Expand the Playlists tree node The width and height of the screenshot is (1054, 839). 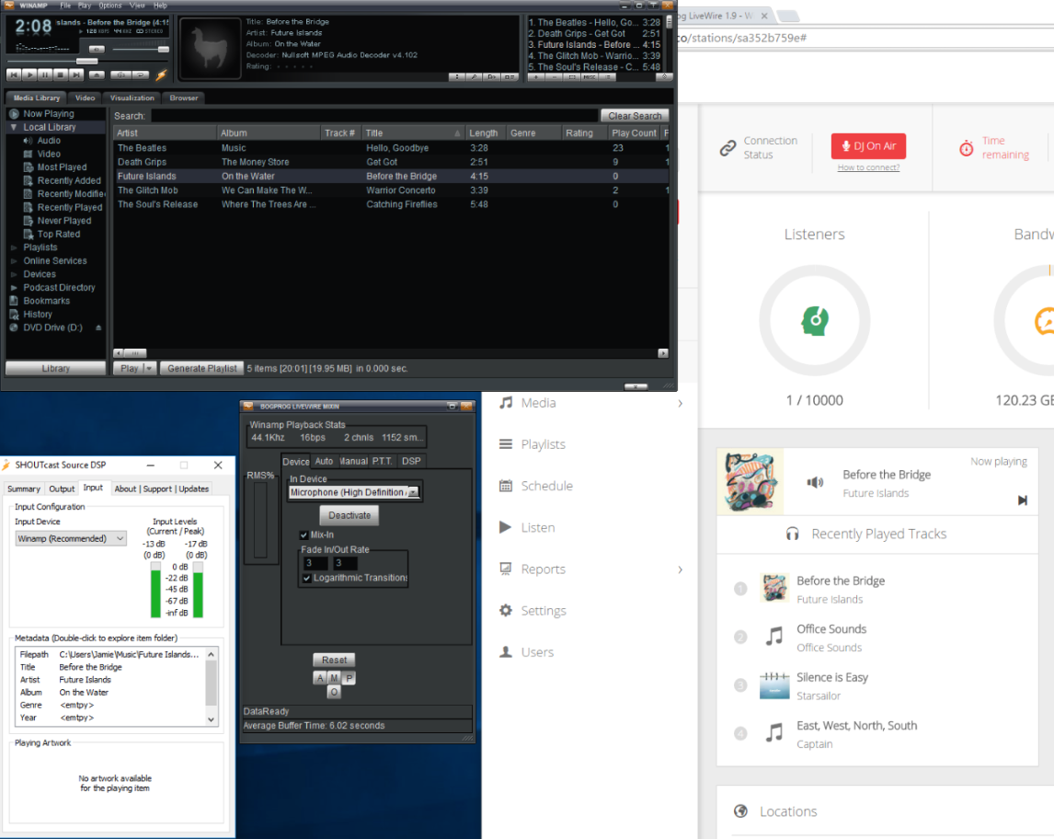pos(14,247)
